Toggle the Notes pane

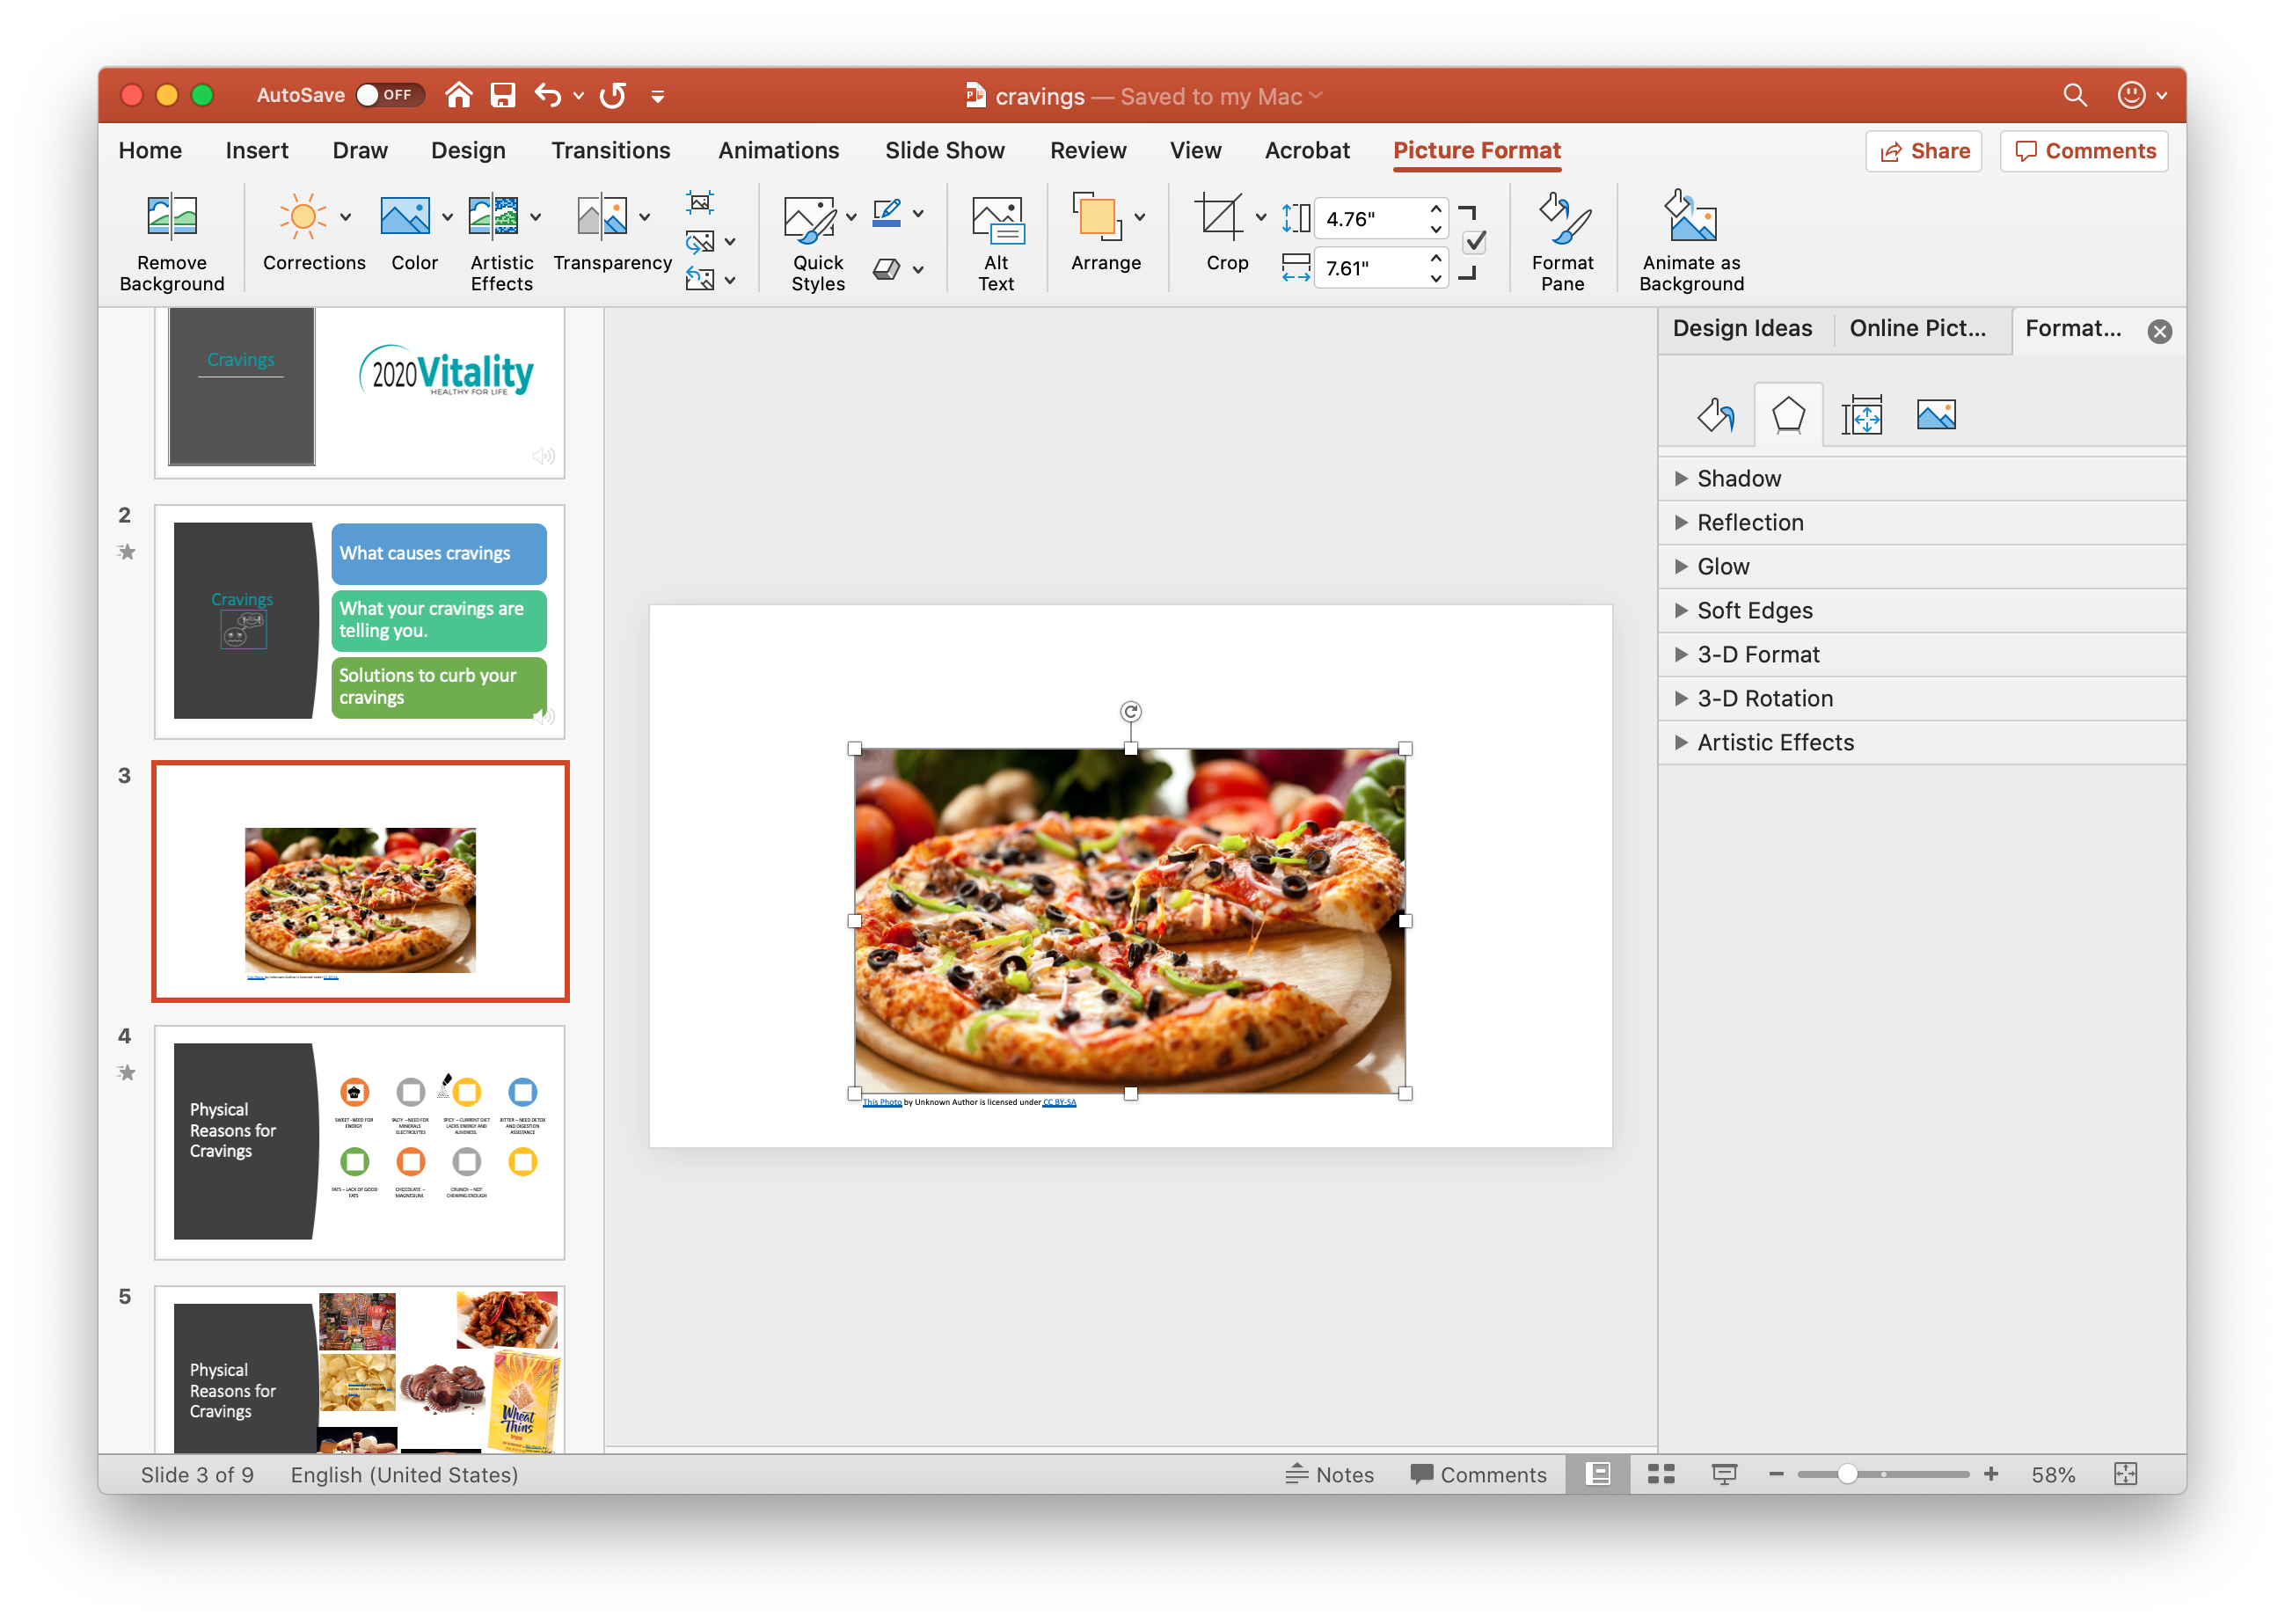pyautogui.click(x=1330, y=1474)
